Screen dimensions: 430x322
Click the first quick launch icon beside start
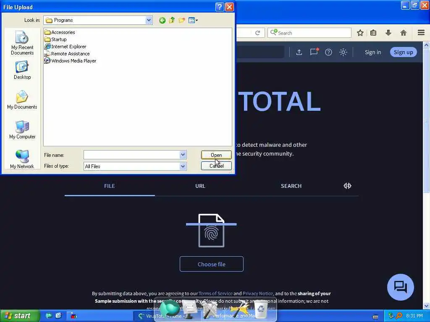click(x=49, y=316)
